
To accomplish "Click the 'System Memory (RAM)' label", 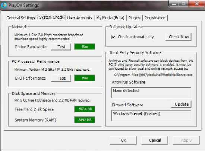I will (35, 120).
